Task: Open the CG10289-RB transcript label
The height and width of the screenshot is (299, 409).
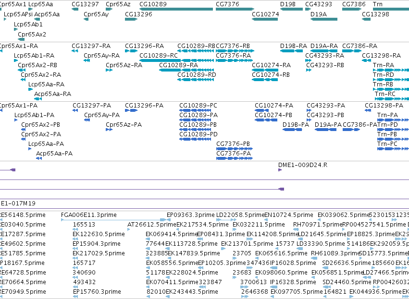Action: tap(196, 46)
